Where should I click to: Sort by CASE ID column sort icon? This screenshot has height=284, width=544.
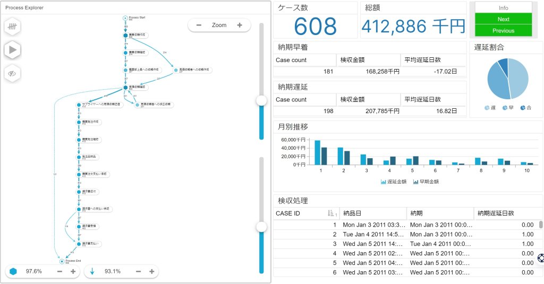331,213
